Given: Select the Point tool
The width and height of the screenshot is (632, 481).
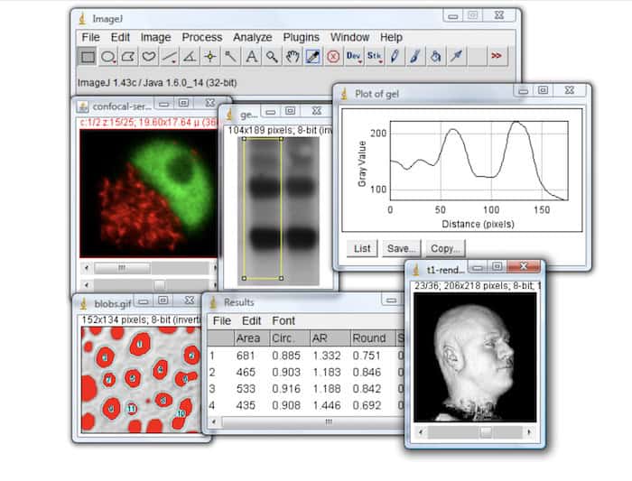Looking at the screenshot, I should point(210,57).
